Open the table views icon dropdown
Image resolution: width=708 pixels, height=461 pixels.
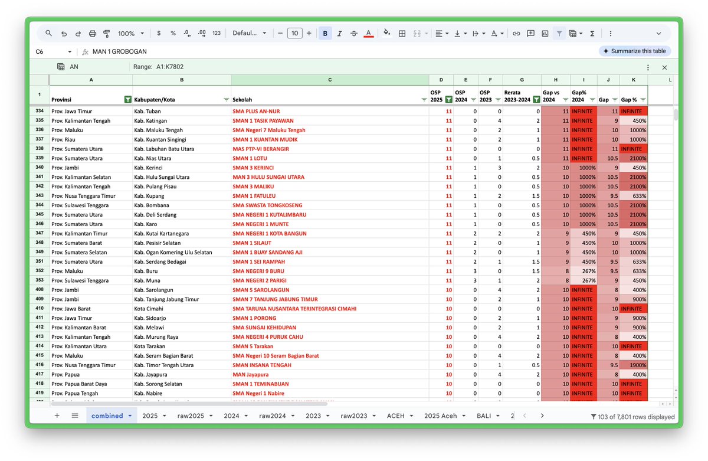pos(576,34)
